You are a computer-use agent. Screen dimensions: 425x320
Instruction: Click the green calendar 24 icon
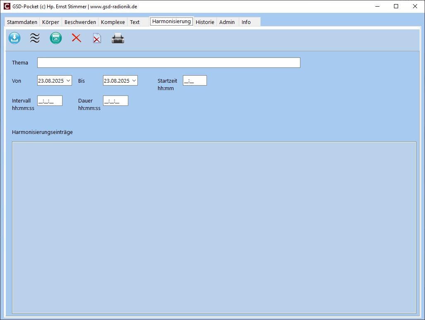pyautogui.click(x=56, y=38)
